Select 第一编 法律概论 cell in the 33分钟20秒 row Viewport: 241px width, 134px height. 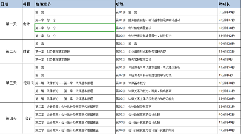point(75,99)
